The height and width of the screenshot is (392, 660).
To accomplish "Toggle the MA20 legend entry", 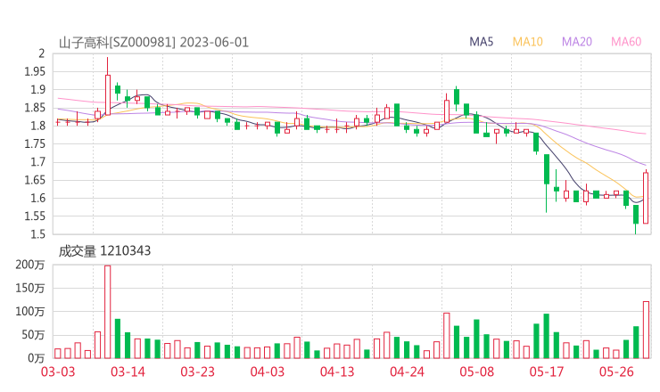I will pos(577,42).
